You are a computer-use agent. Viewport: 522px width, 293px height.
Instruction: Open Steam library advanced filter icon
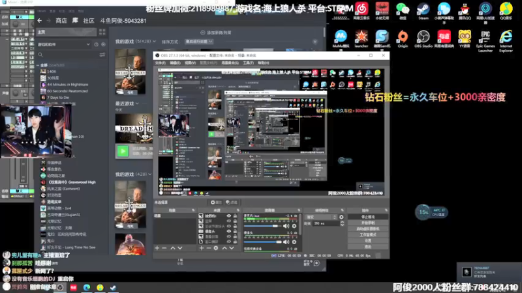click(102, 55)
